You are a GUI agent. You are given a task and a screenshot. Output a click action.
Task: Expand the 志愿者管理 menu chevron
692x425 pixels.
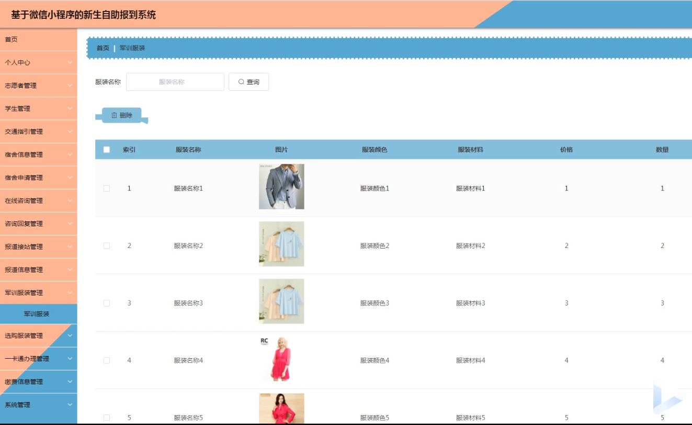click(x=70, y=86)
